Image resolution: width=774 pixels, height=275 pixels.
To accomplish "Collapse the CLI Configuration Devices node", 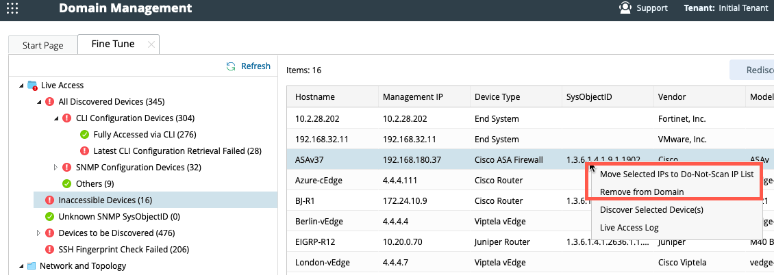I will point(55,118).
